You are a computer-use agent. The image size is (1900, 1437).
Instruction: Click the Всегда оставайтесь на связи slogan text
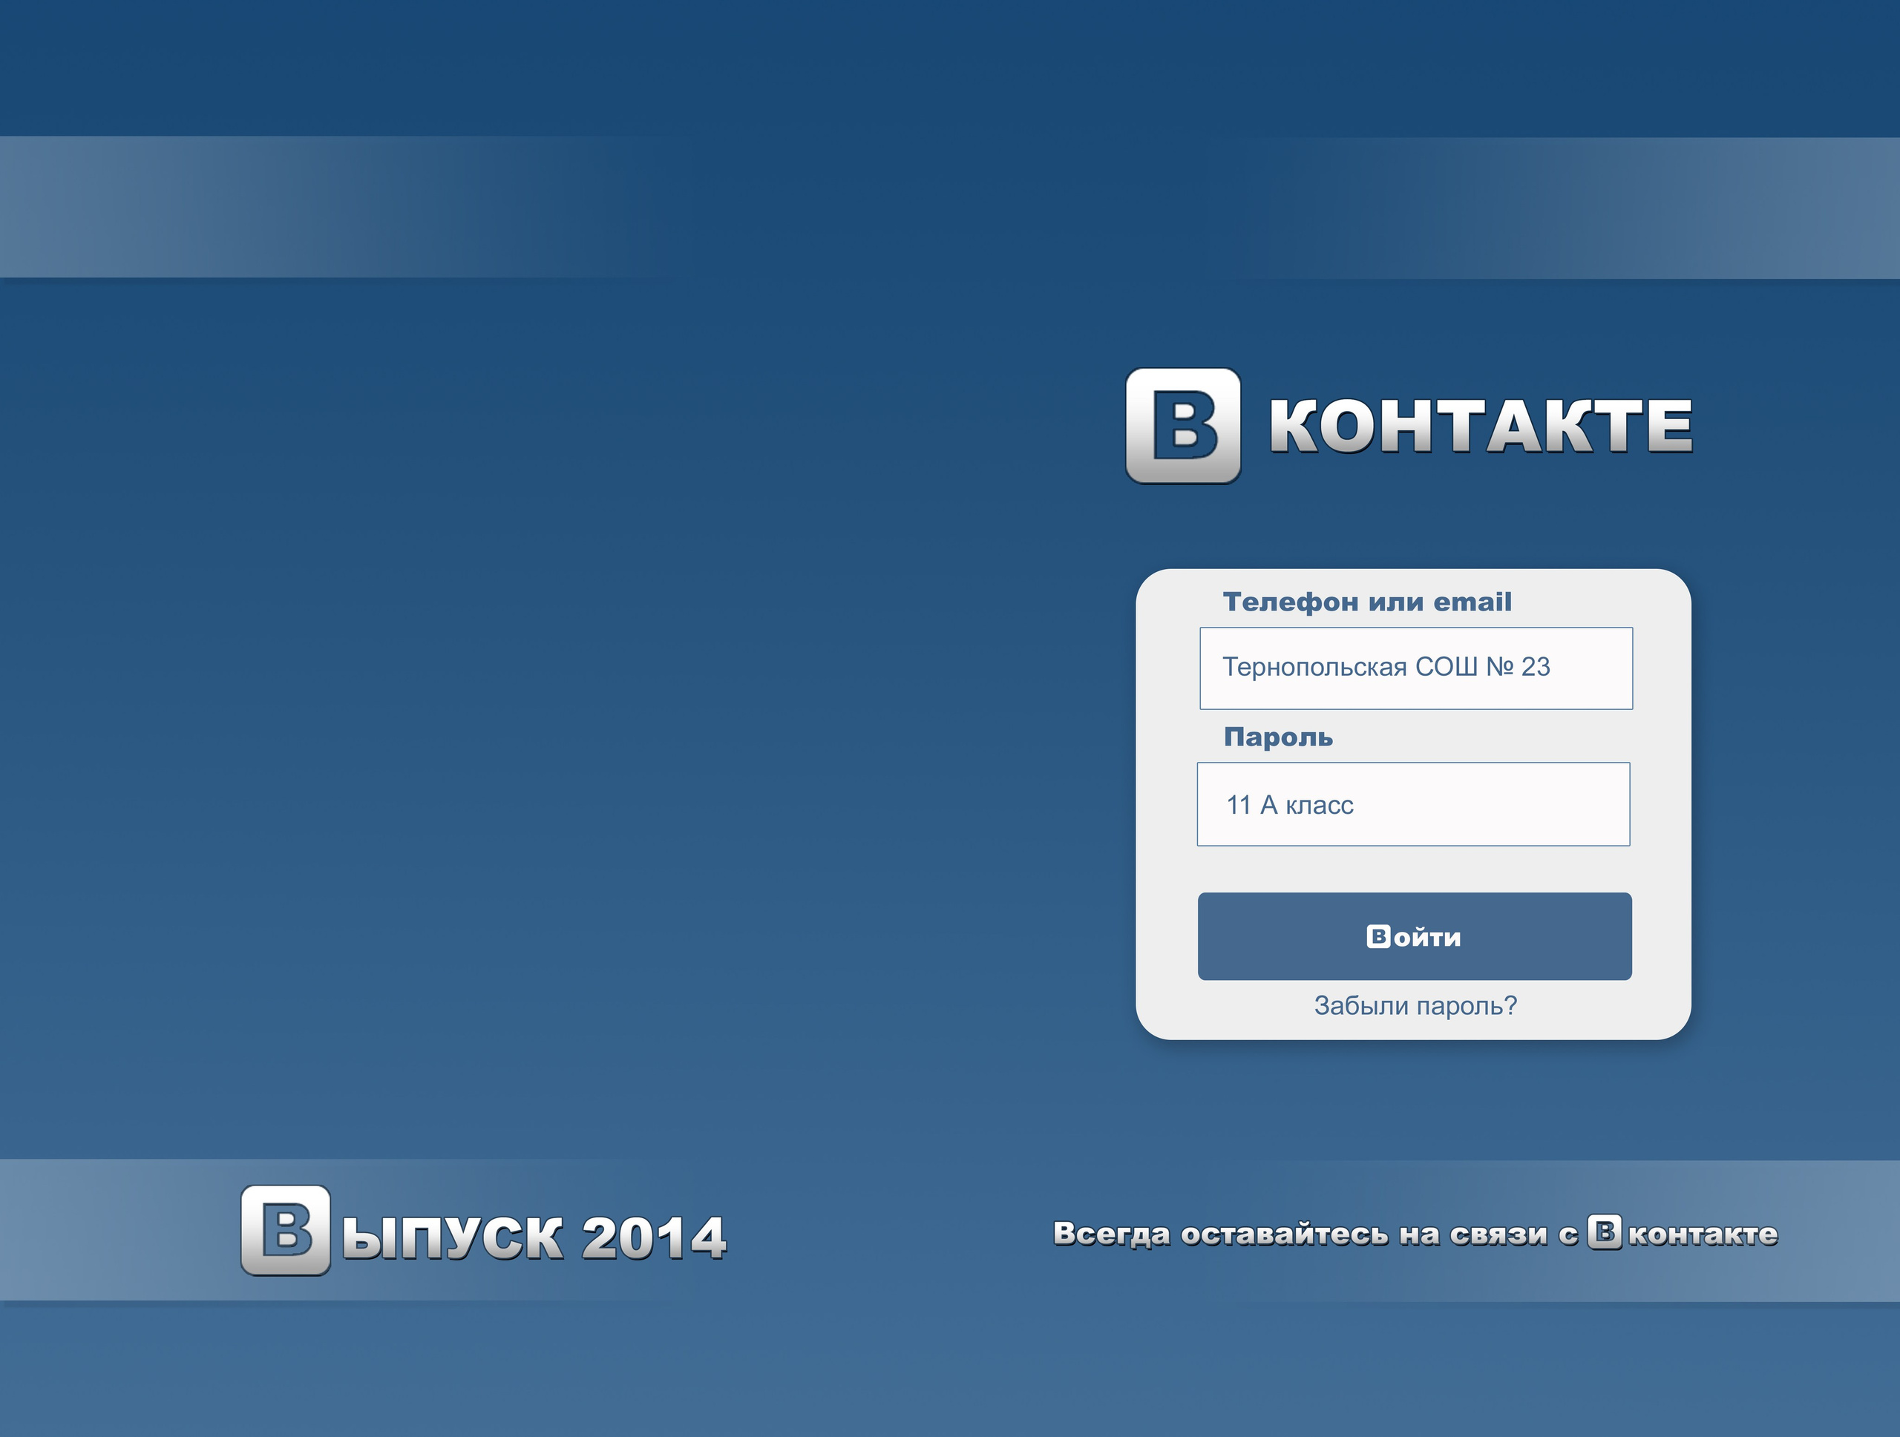(x=1314, y=1234)
